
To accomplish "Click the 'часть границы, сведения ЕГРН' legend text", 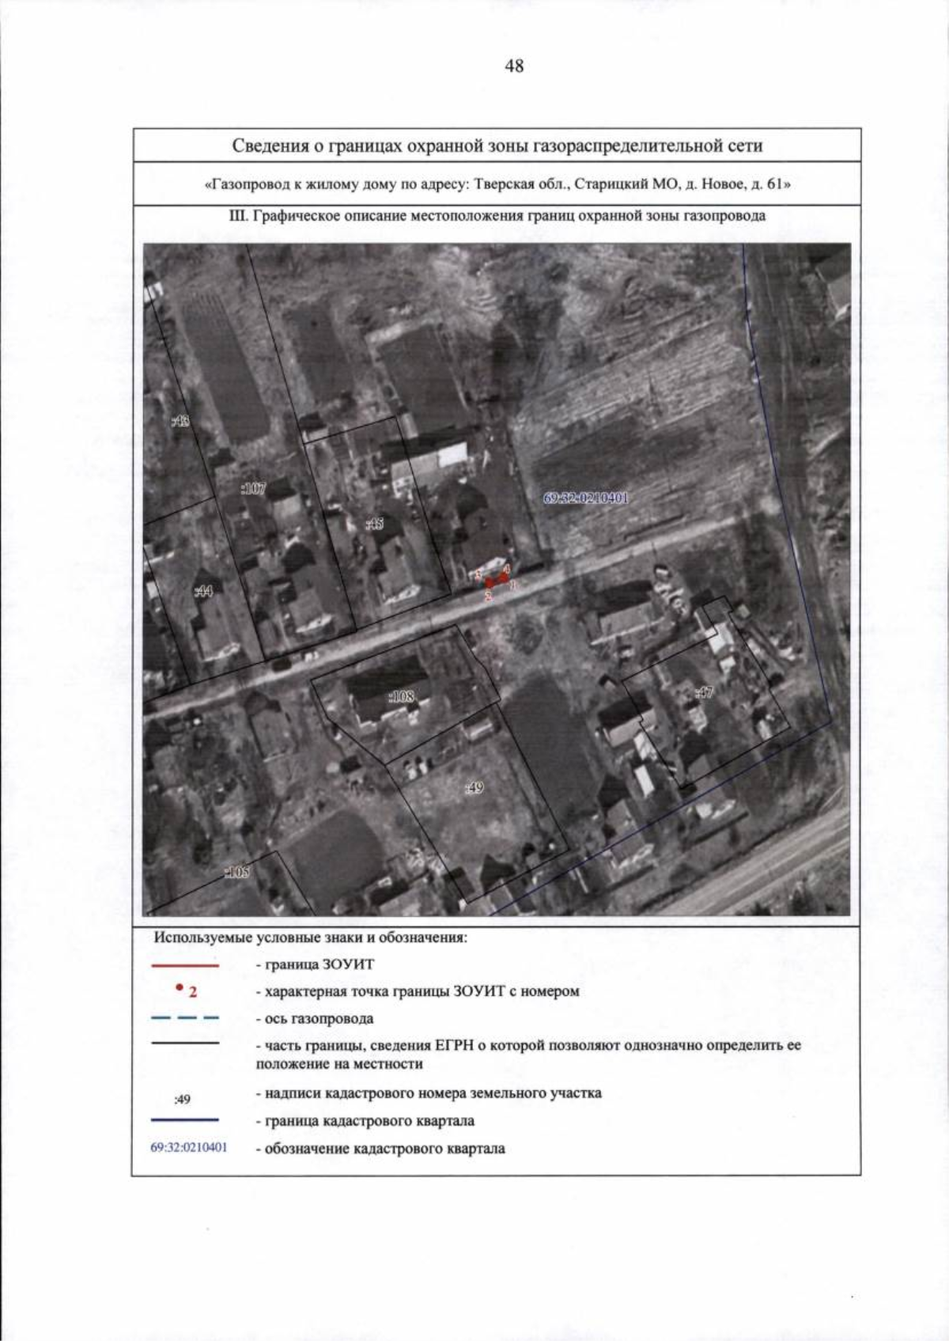I will [528, 1055].
